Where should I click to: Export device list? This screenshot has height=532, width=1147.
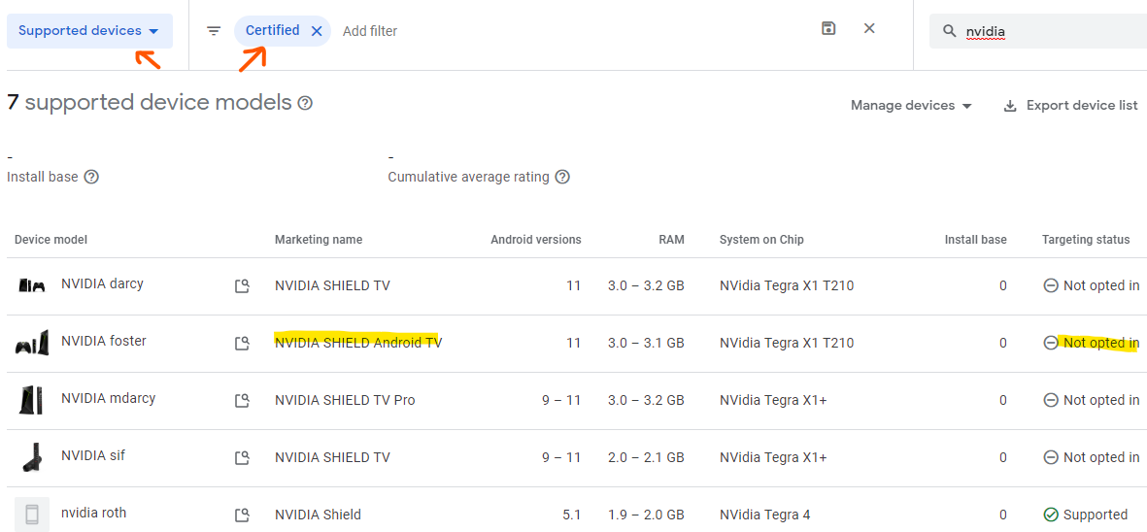click(1070, 105)
